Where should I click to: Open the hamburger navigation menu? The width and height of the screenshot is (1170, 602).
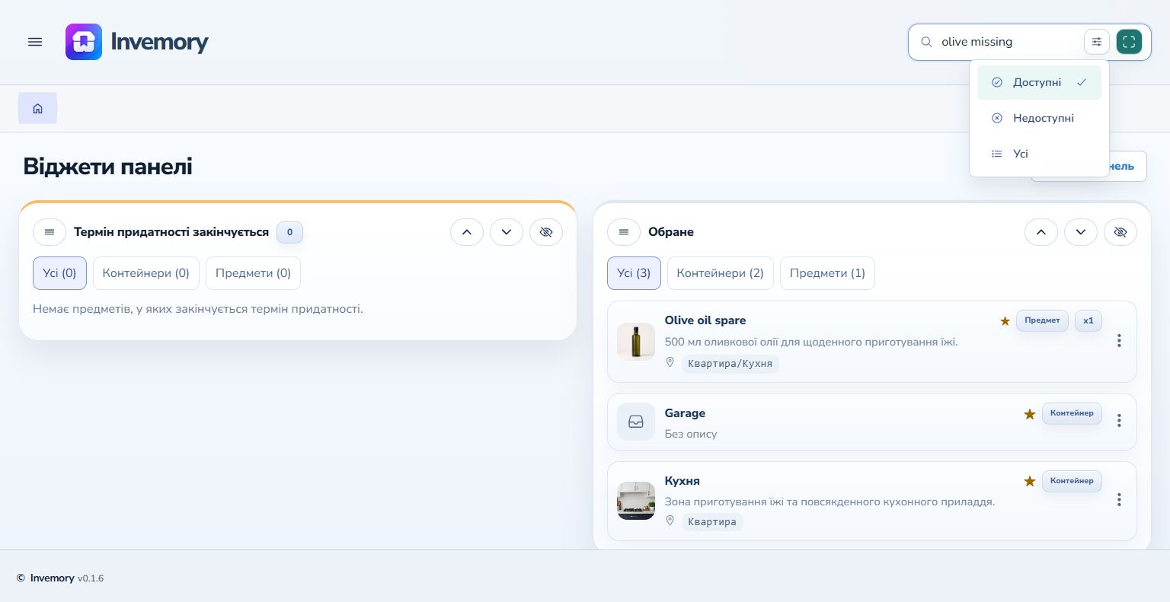click(35, 42)
